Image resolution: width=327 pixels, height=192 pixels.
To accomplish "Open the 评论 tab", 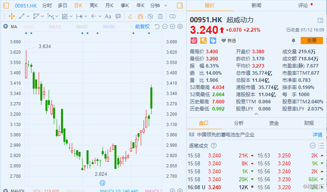I will tap(303, 6).
